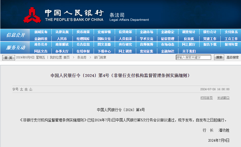Image resolution: width=241 pixels, height=147 pixels.
Task: Select 下载中心 in the navigation
Action: 104,51
